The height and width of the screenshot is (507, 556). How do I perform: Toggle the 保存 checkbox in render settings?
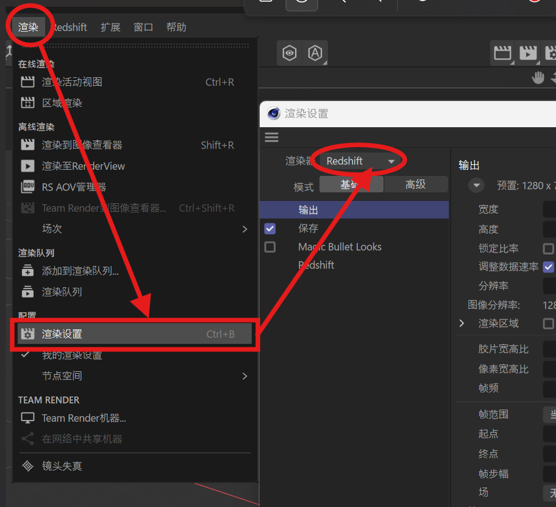(270, 229)
